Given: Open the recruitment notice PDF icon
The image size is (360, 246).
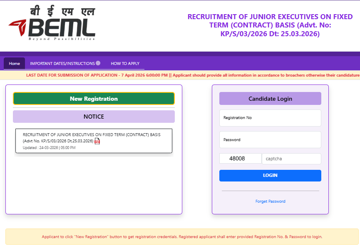Looking at the screenshot, I should tap(97, 142).
